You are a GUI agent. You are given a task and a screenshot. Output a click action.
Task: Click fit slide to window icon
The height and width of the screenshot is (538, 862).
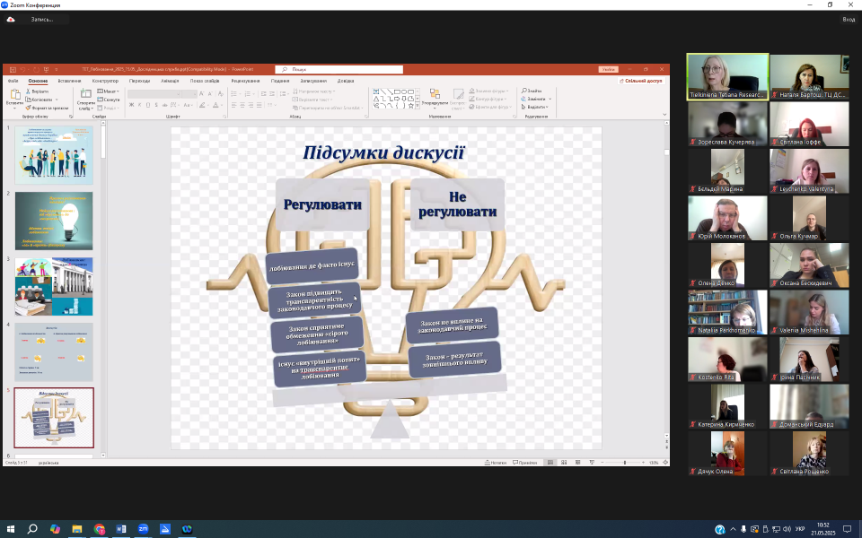pos(666,463)
